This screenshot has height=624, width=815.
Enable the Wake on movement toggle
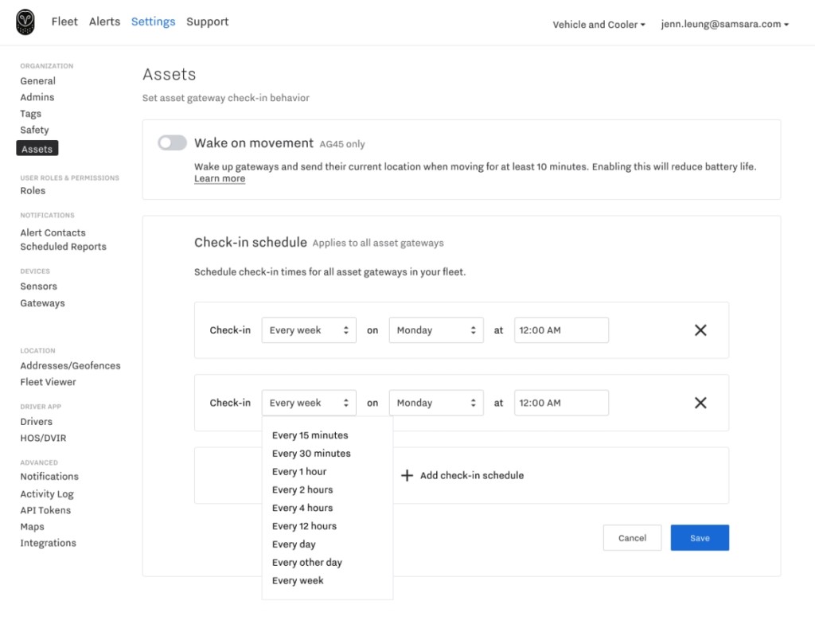pyautogui.click(x=172, y=143)
